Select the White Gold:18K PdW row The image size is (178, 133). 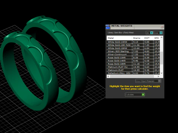(x=133, y=45)
